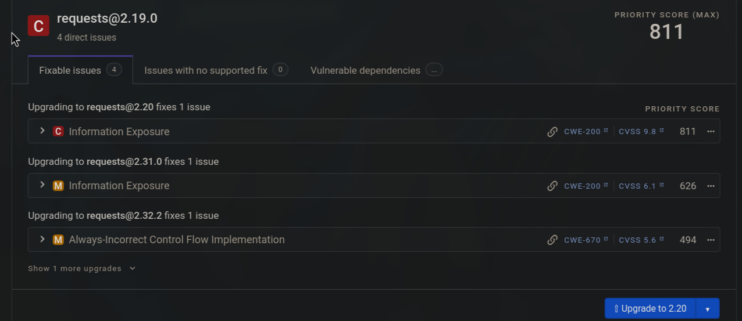Copy link for critical Information Exposure issue
The height and width of the screenshot is (321, 742).
pos(552,132)
